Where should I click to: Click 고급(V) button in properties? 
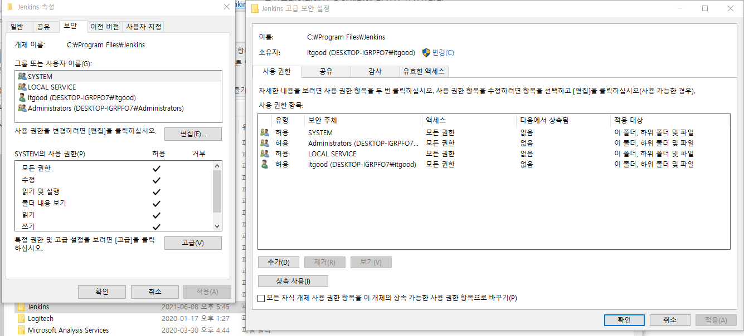(193, 243)
